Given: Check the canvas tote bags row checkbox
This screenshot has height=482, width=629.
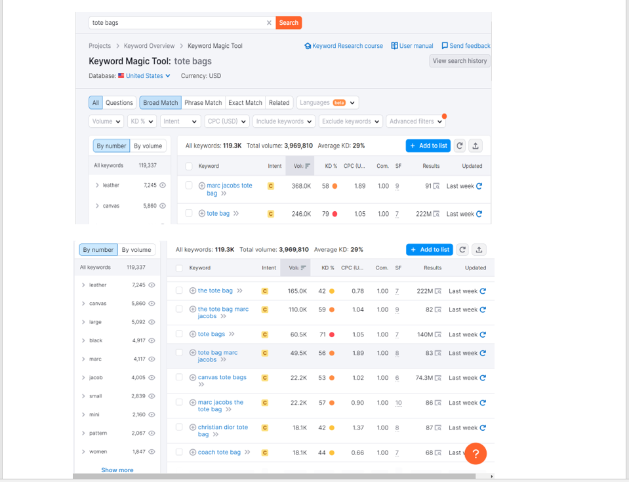Looking at the screenshot, I should tap(179, 377).
